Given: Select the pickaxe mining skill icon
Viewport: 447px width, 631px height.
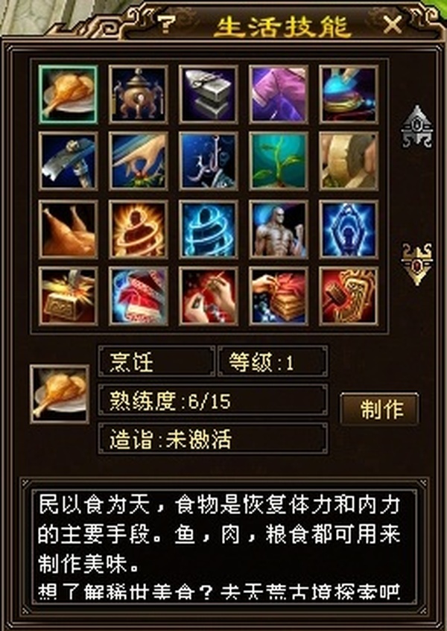Looking at the screenshot, I should coord(68,161).
